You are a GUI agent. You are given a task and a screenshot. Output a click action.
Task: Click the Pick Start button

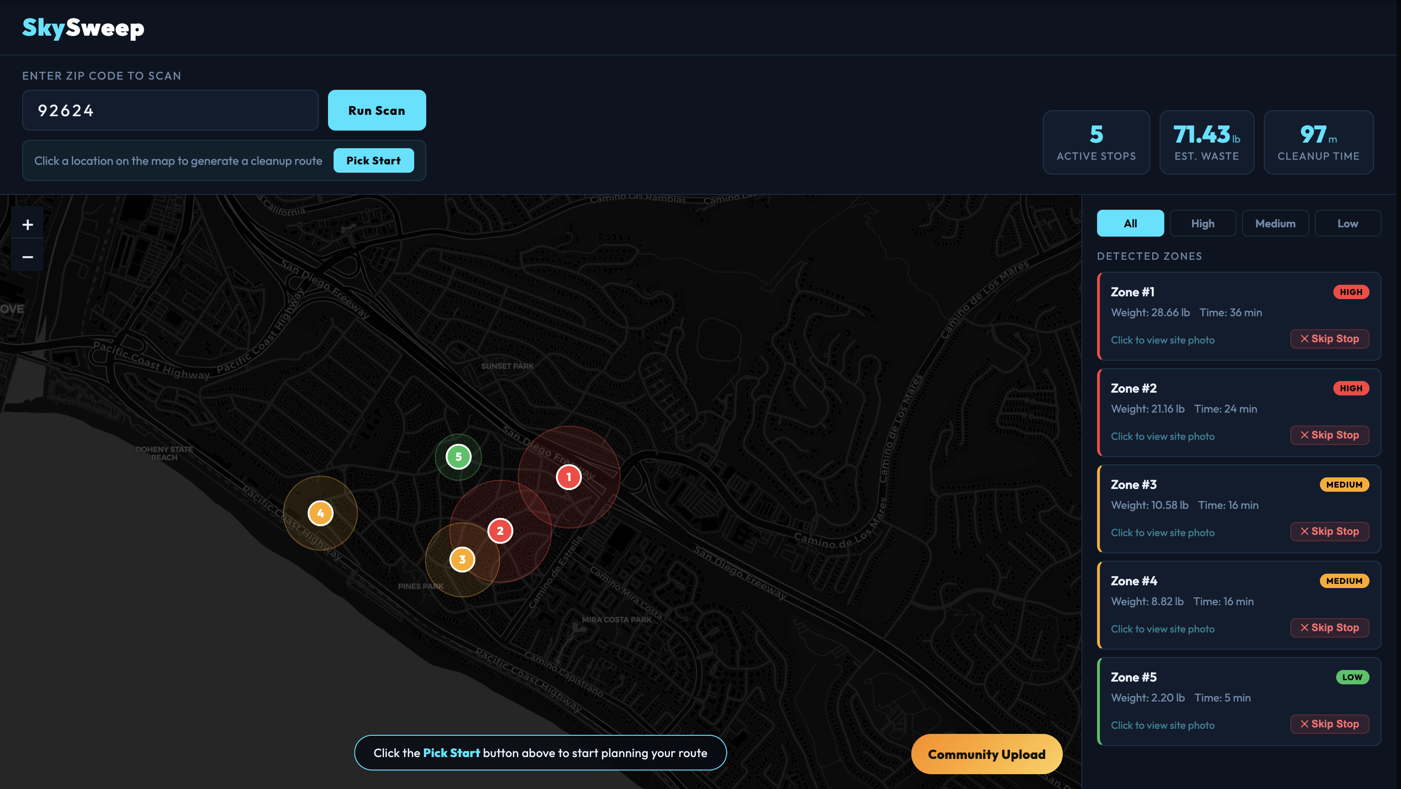373,160
